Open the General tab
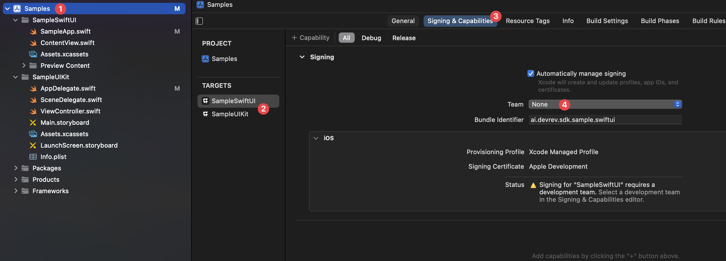The width and height of the screenshot is (726, 261). [403, 21]
